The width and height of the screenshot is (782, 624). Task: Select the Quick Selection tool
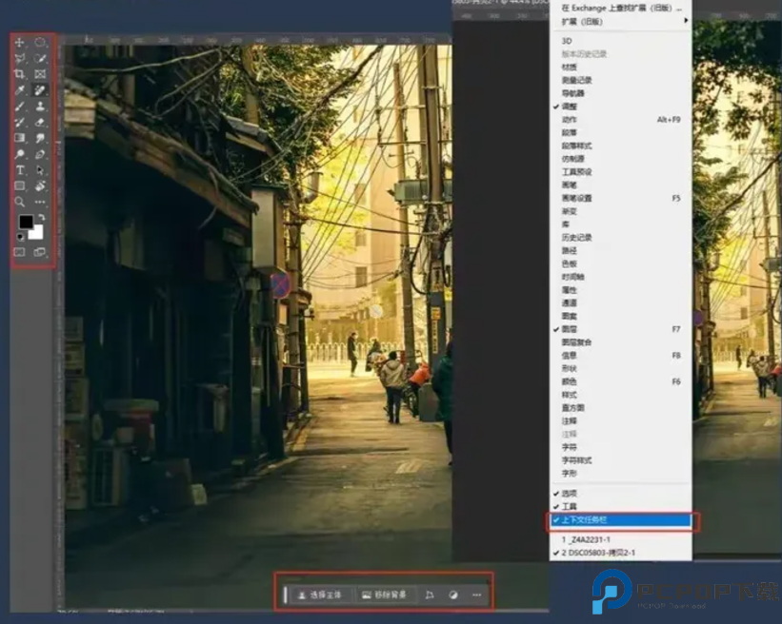(x=40, y=58)
